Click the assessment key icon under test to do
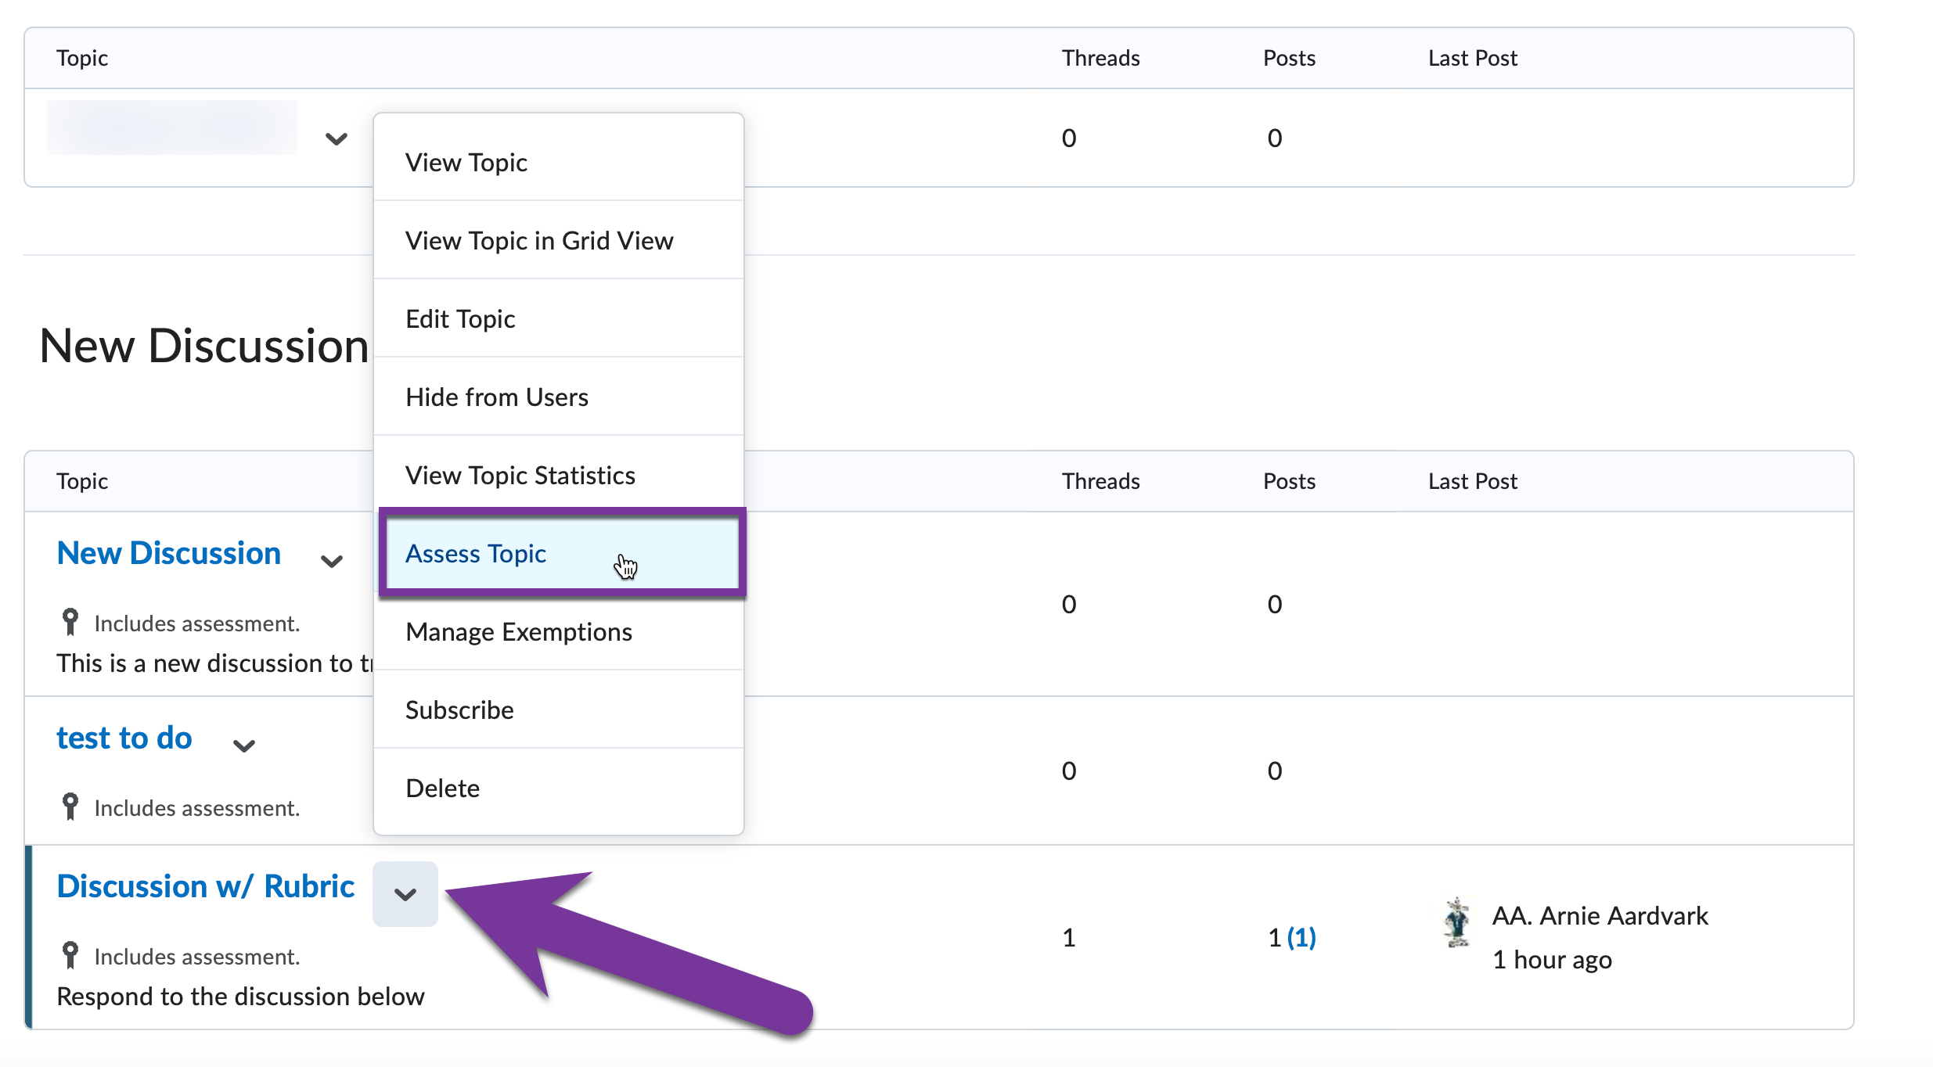Viewport: 1933px width, 1067px height. tap(70, 807)
